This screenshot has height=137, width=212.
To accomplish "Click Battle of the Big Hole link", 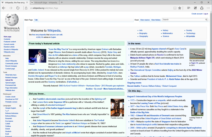I will 140,112.
